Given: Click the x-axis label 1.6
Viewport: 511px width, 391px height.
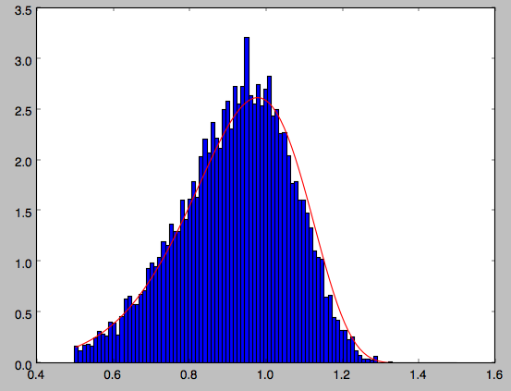Looking at the screenshot, I should (495, 375).
